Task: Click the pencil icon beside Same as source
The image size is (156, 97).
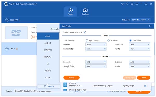Action: click(x=84, y=32)
